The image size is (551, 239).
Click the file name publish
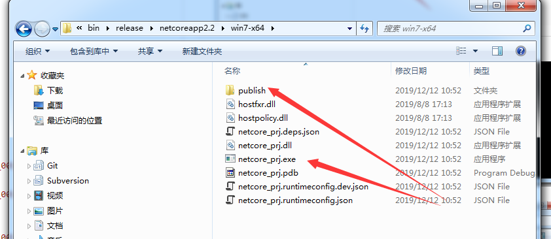pos(251,91)
